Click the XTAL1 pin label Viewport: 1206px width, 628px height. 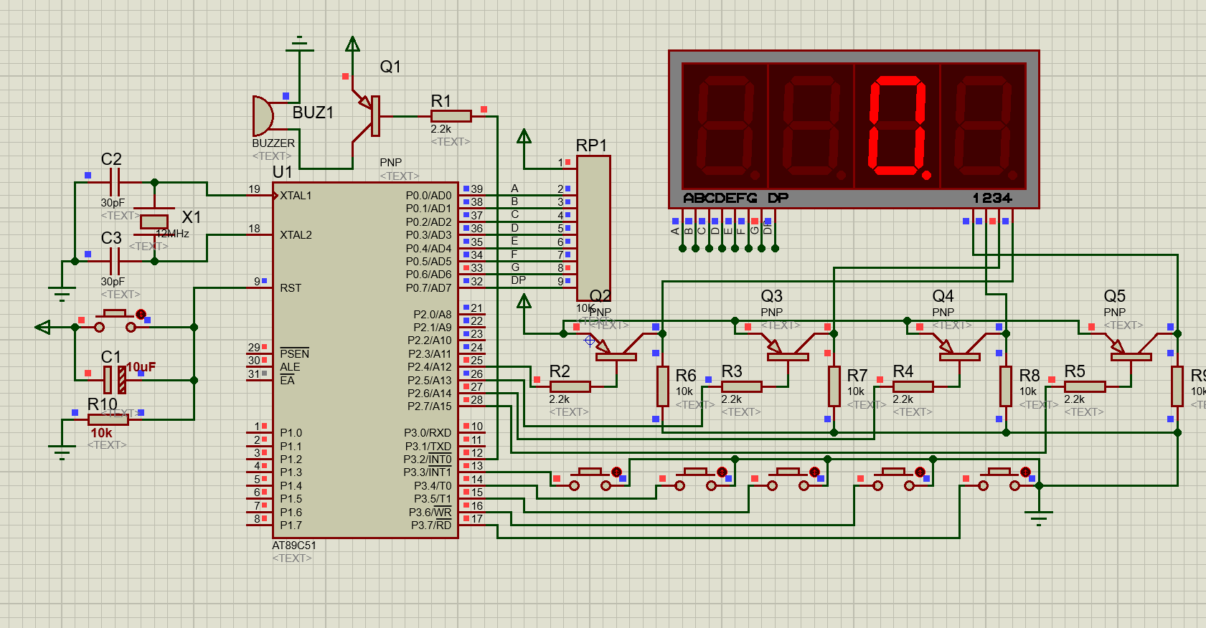(296, 196)
